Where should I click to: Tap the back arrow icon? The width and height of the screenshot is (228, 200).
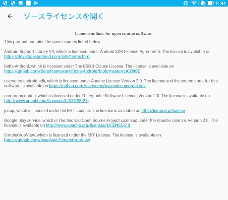pos(10,16)
